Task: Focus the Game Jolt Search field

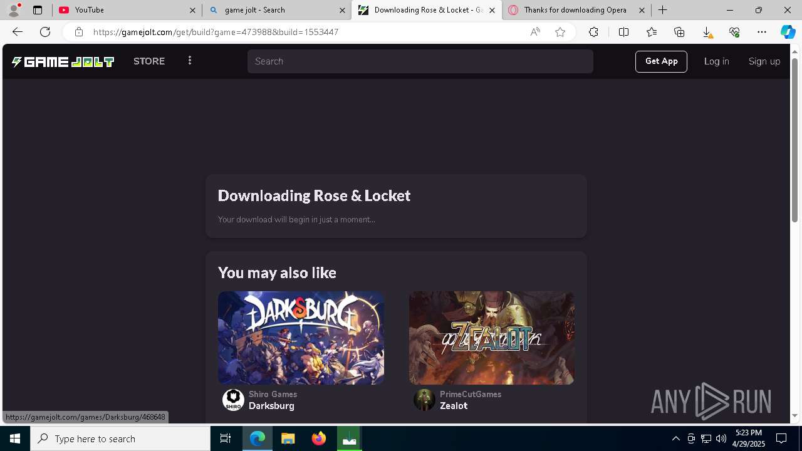Action: pyautogui.click(x=420, y=61)
